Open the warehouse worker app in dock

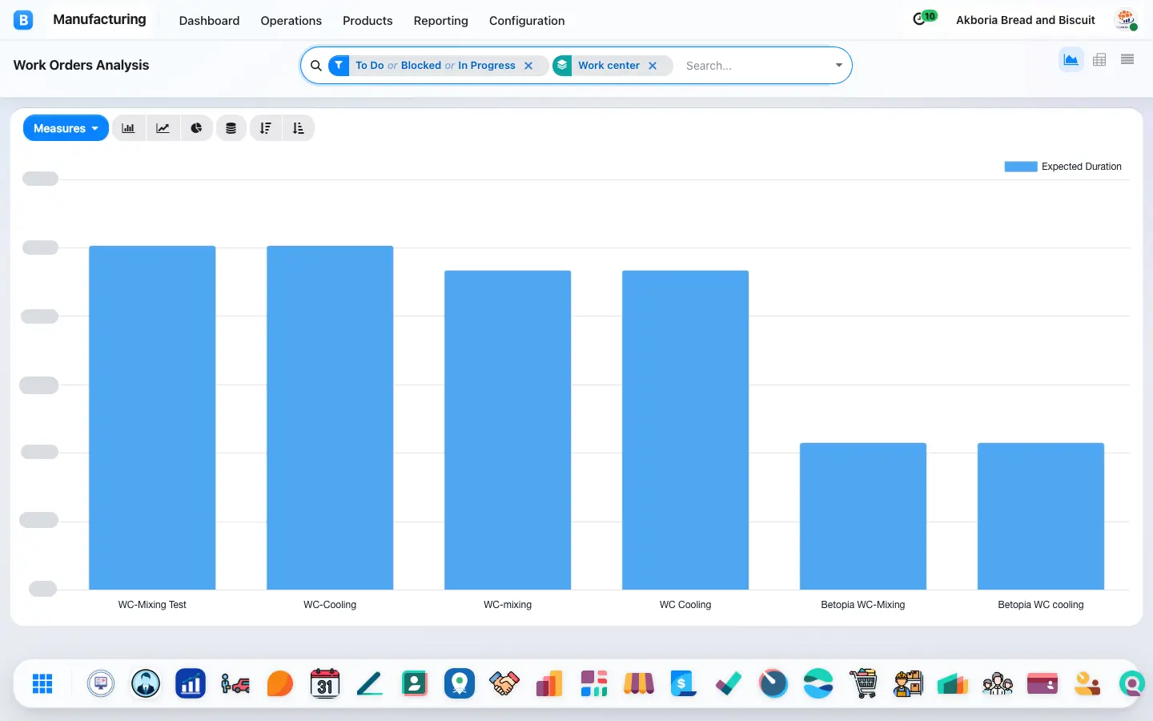click(908, 683)
